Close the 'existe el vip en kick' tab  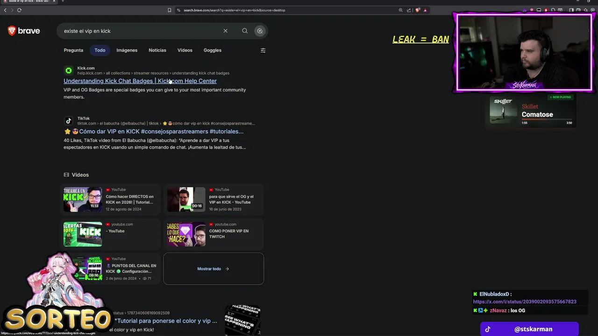click(x=54, y=1)
